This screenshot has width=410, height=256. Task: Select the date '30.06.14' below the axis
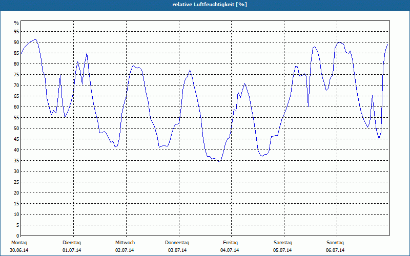click(x=19, y=250)
